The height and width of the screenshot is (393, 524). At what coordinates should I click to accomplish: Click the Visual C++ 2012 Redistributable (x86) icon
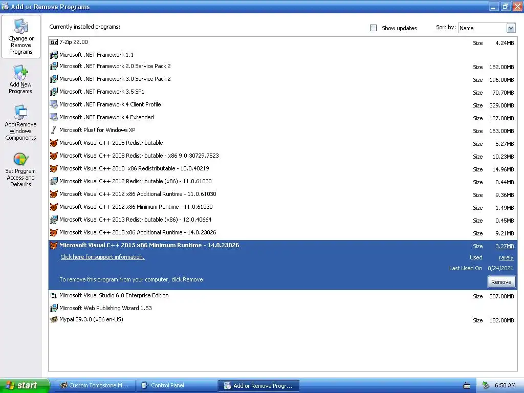click(53, 182)
